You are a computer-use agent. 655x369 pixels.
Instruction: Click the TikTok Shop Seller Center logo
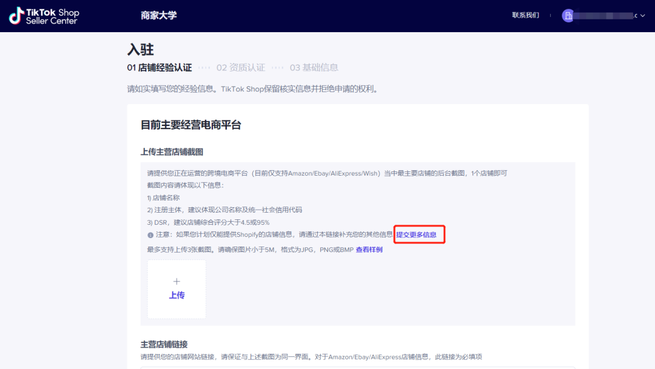[x=42, y=15]
